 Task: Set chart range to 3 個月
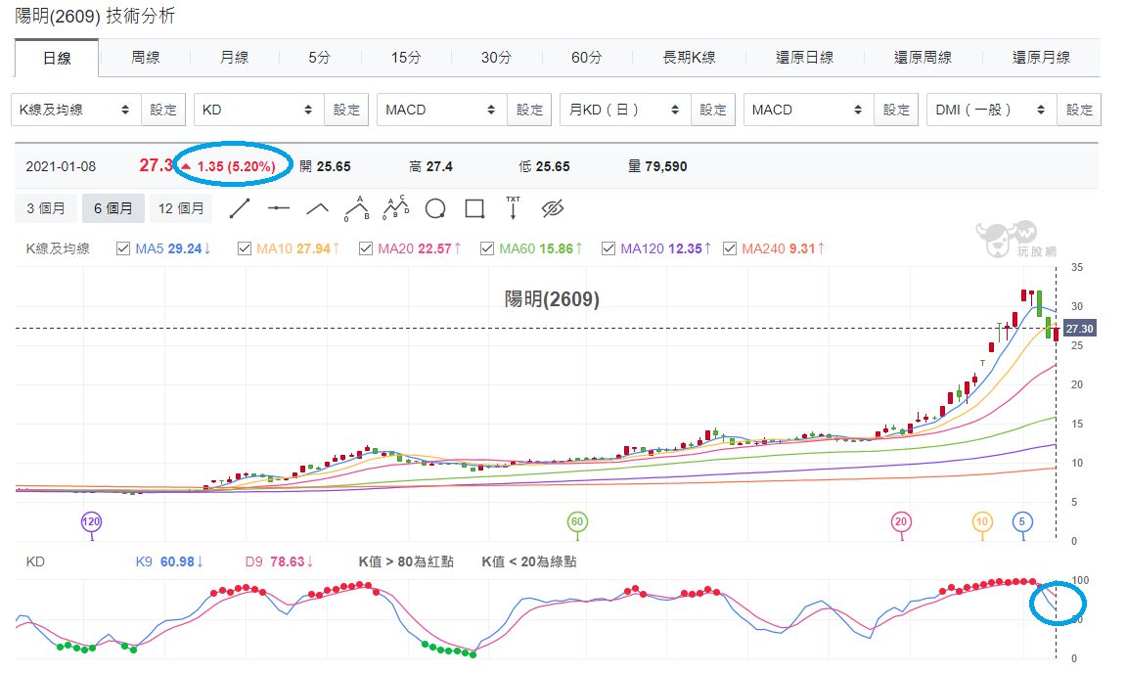(x=46, y=208)
